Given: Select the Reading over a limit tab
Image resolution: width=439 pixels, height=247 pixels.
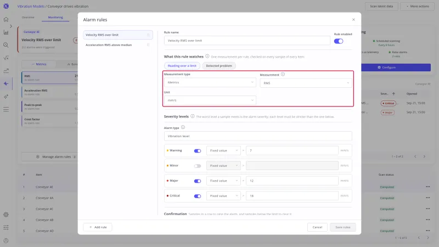Looking at the screenshot, I should coord(182,66).
